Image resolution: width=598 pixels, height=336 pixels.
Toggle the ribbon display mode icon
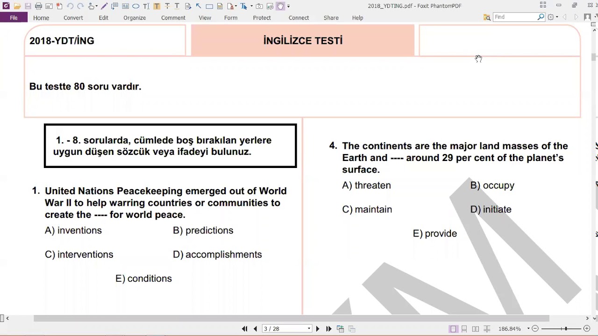(x=543, y=5)
